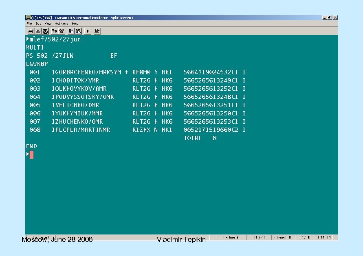
Task: Select passenger 1PODVYSSOTSKY/OMR
Action: pyautogui.click(x=83, y=97)
